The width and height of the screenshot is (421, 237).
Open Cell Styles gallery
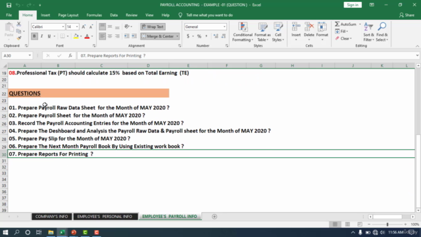click(278, 32)
